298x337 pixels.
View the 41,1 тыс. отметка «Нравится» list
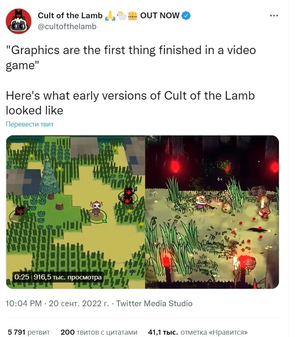(x=198, y=332)
